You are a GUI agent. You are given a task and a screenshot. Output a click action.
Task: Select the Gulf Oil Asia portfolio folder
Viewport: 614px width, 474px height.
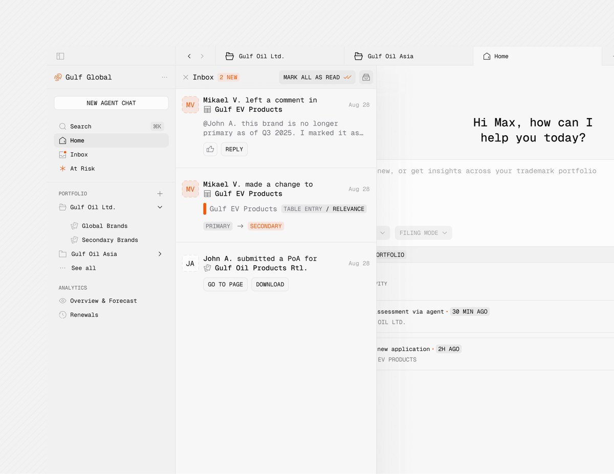94,254
